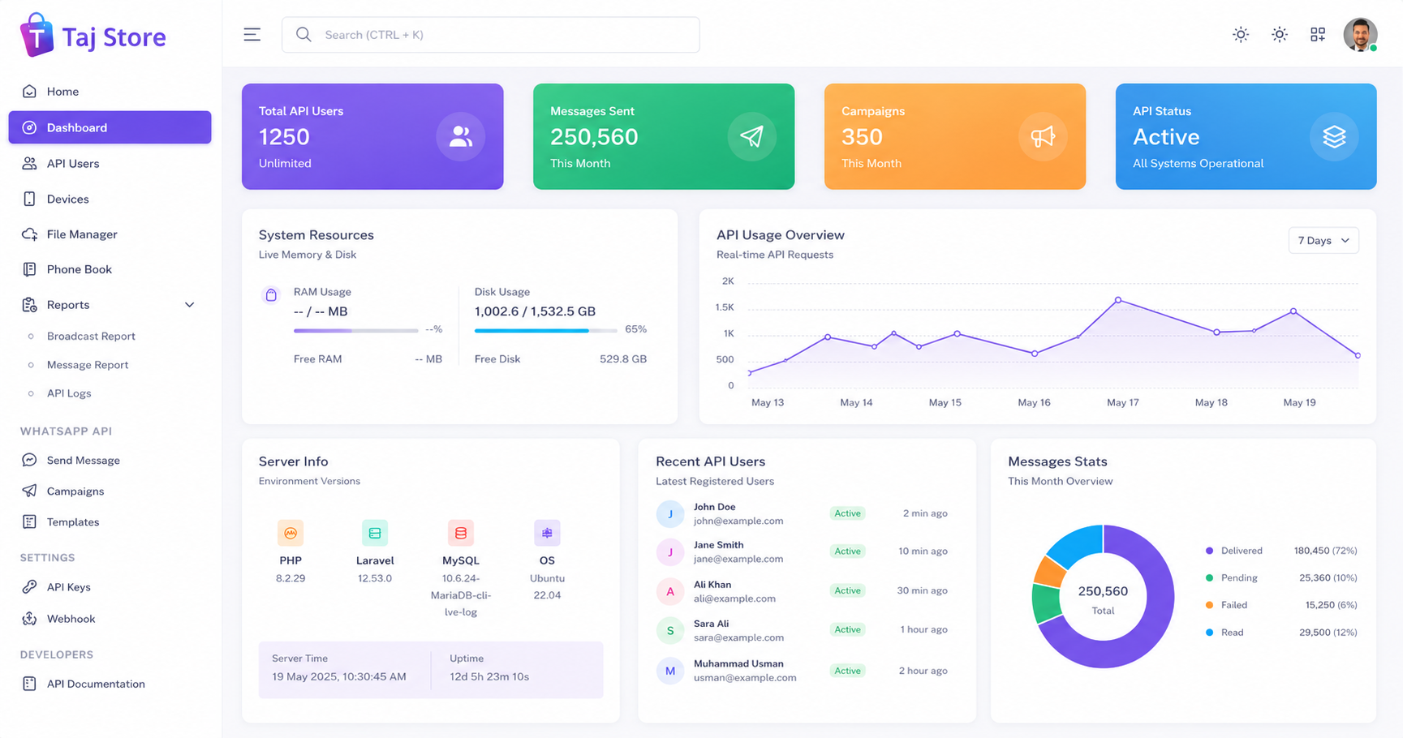Click the megaphone icon on Campaigns card
This screenshot has width=1403, height=738.
point(1043,136)
